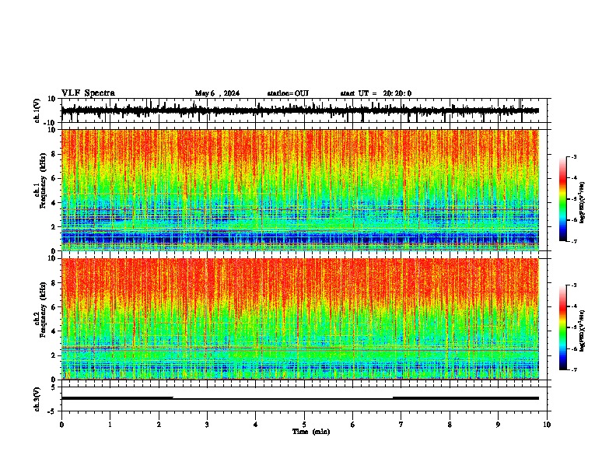Click the date 'May 6, 2024' in header
This screenshot has height=476, width=616.
click(x=217, y=93)
